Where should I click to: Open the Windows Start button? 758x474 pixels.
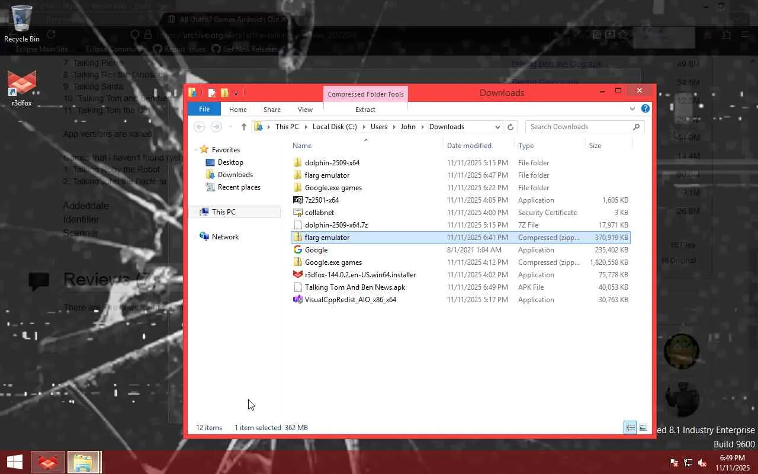[x=14, y=463]
